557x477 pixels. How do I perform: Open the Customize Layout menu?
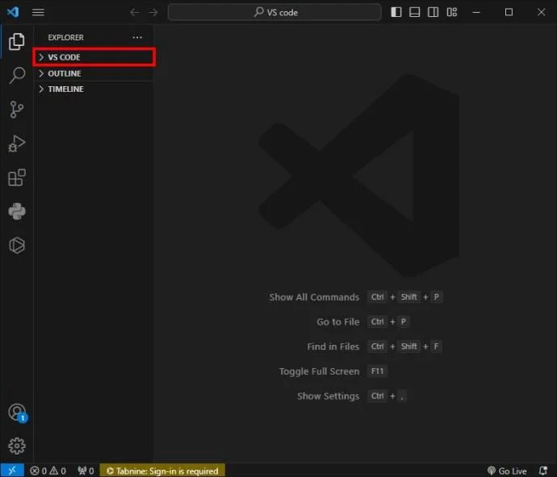[x=452, y=12]
